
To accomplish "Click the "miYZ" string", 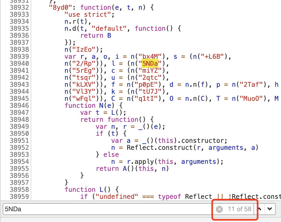I will click(150, 71).
